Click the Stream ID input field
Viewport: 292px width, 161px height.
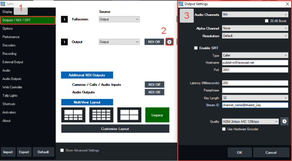(255, 105)
